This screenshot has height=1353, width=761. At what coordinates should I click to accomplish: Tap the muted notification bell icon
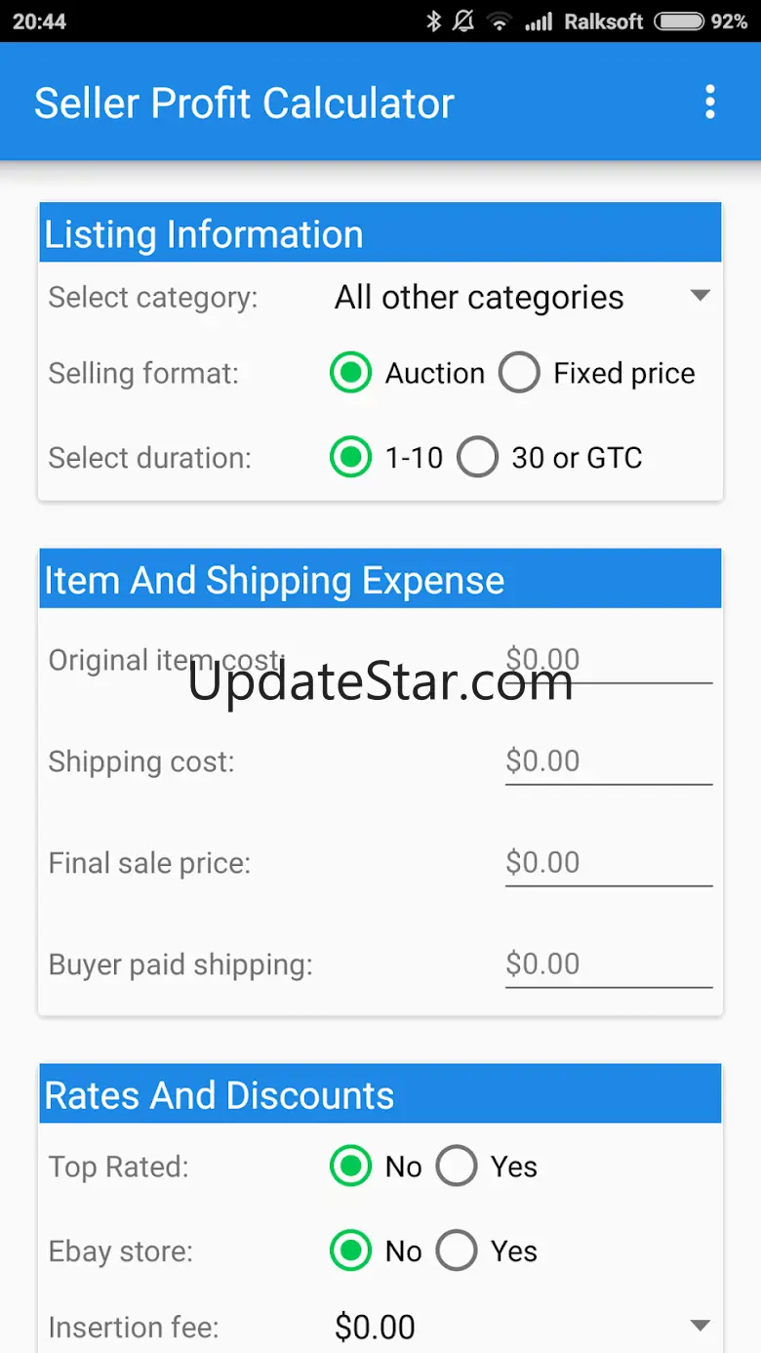464,21
